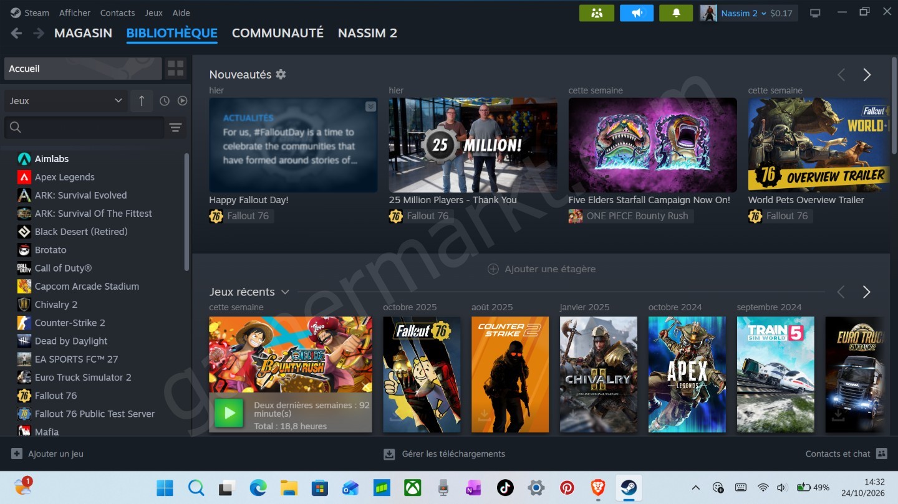Image resolution: width=898 pixels, height=504 pixels.
Task: Click the game list scrollbar
Action: (x=186, y=212)
